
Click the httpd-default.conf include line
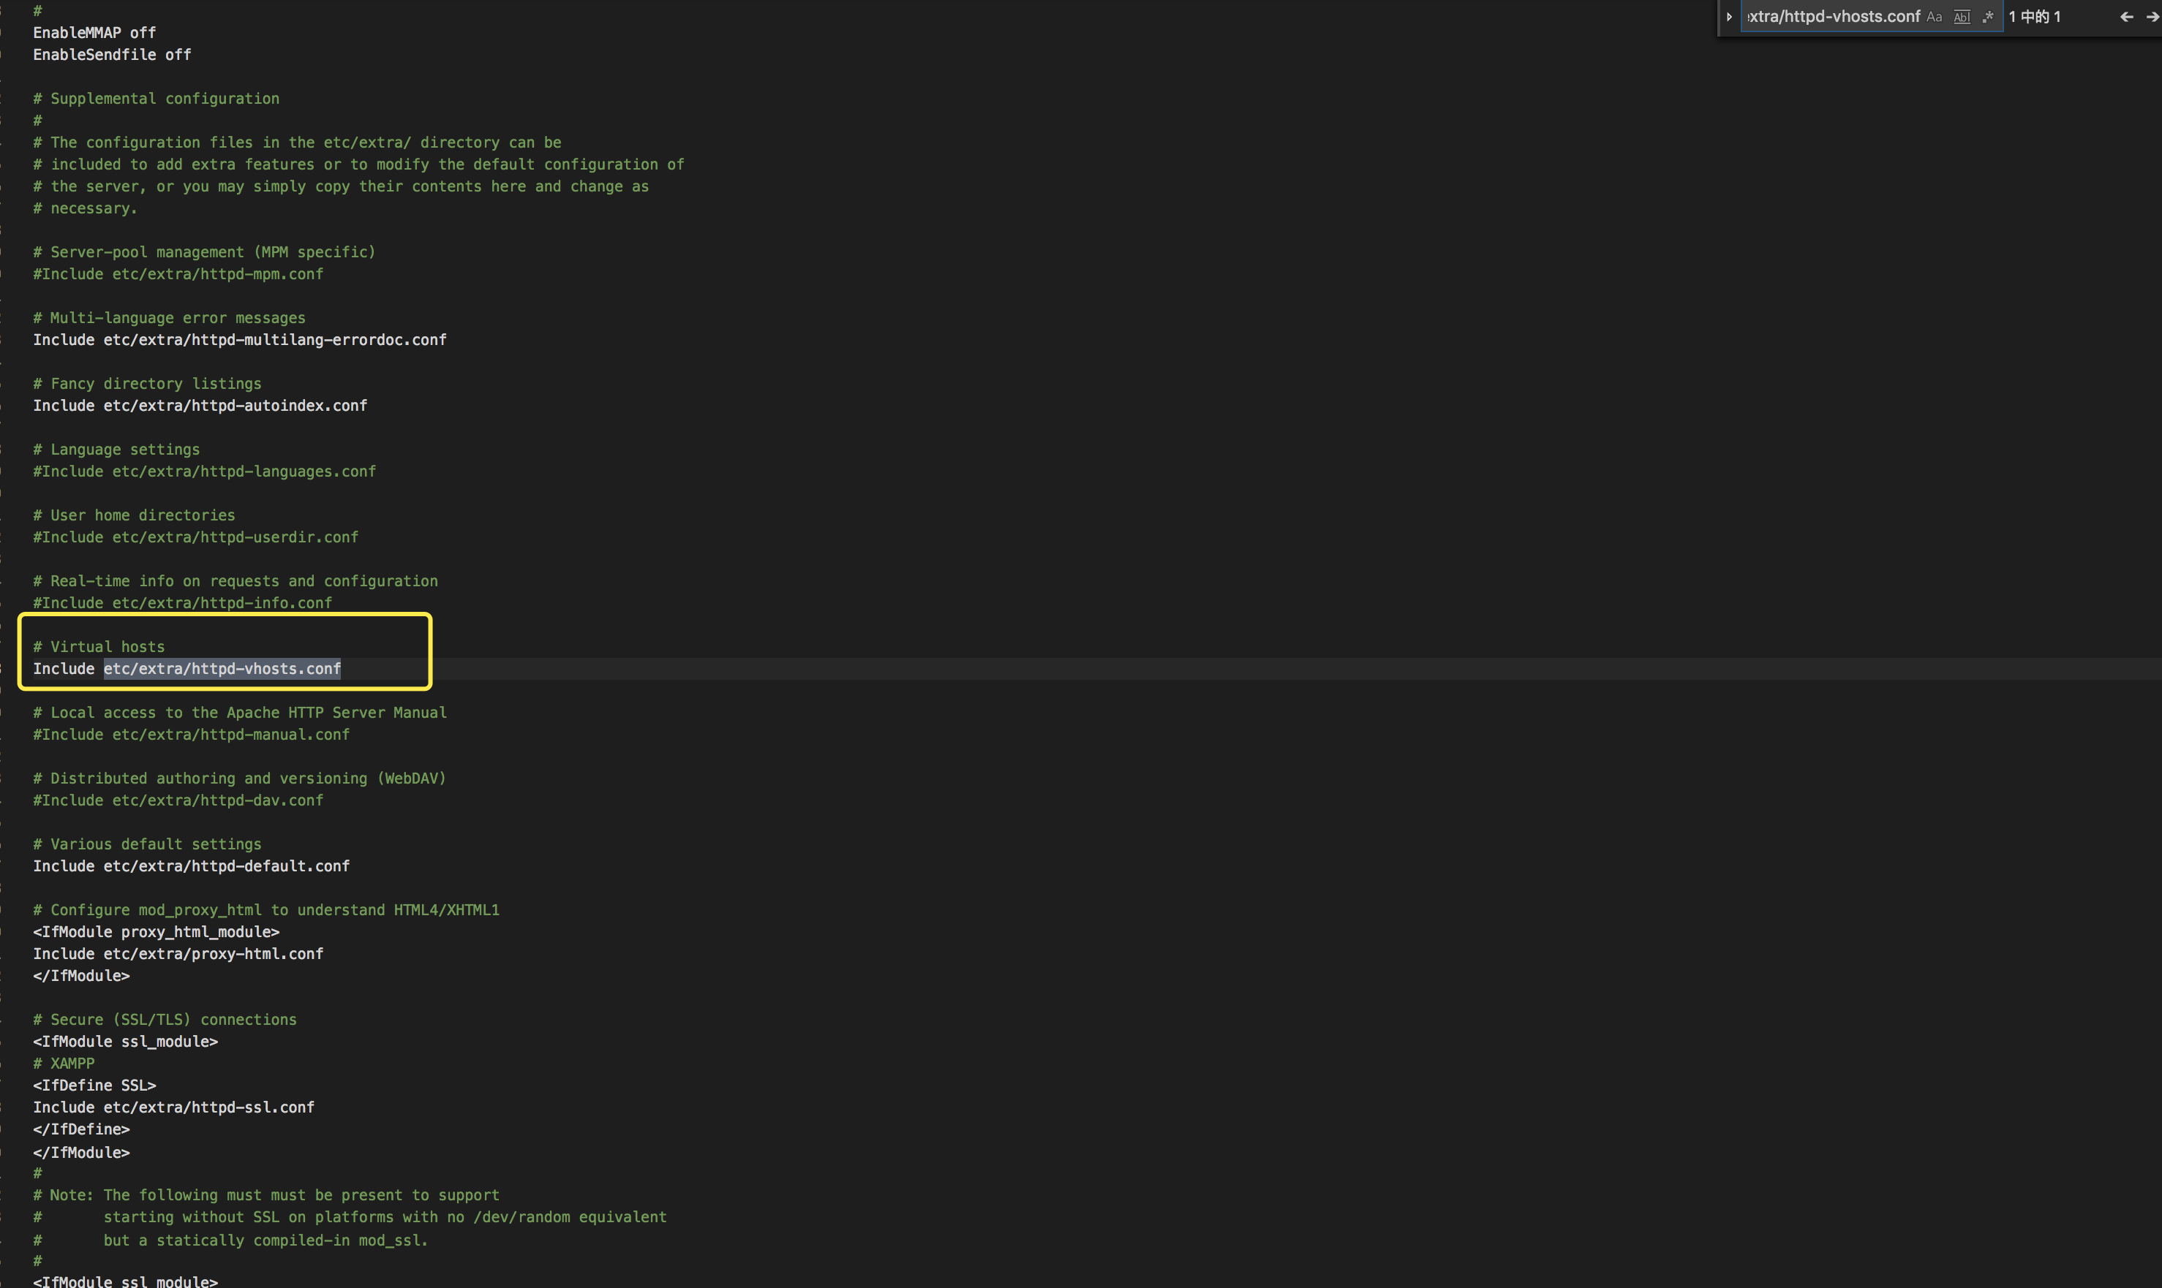(x=191, y=866)
